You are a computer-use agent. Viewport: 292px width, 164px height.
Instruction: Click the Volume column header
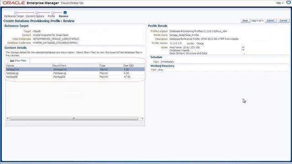(29, 66)
